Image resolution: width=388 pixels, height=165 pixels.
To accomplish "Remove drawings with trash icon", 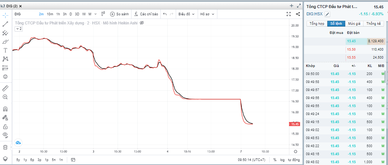I will point(5,147).
